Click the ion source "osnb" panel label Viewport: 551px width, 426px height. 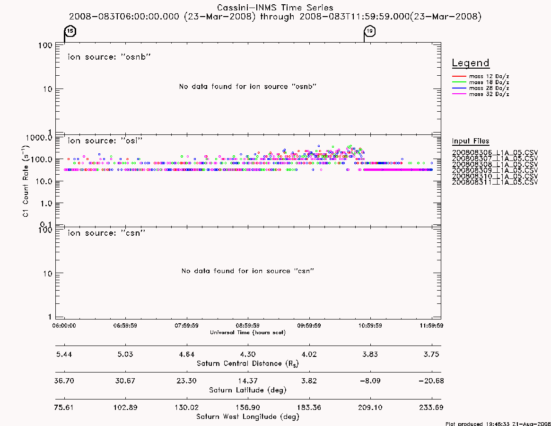click(109, 57)
